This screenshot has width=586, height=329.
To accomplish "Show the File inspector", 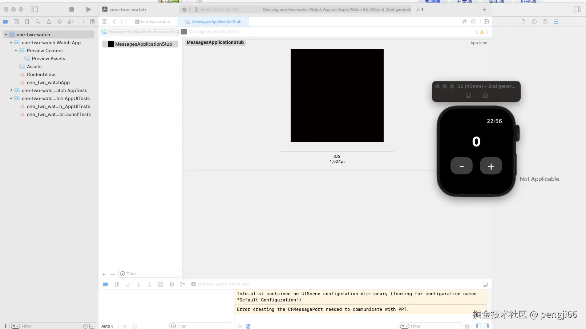I will tap(524, 22).
